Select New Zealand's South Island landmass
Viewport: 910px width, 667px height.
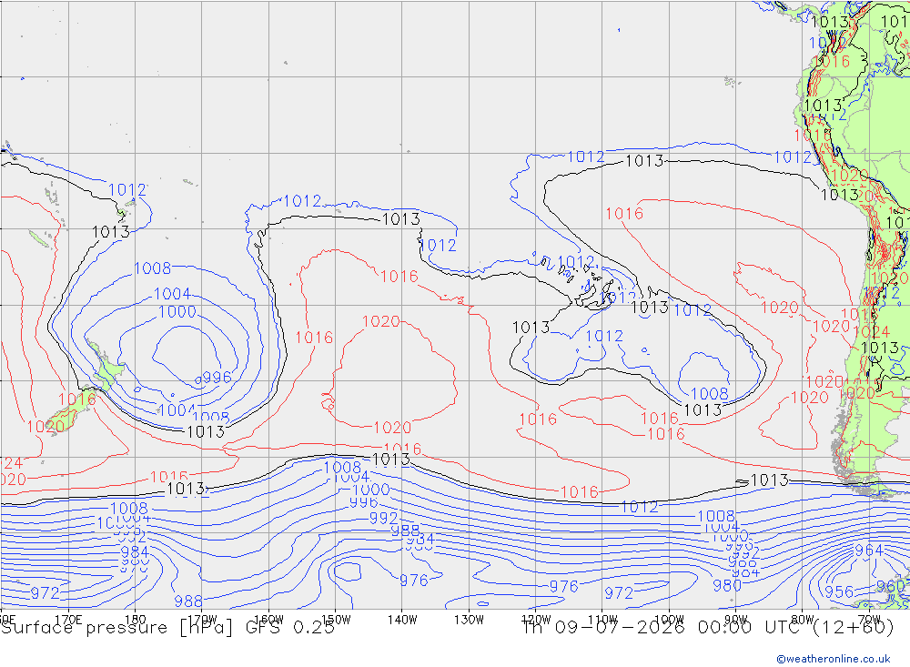(68, 412)
